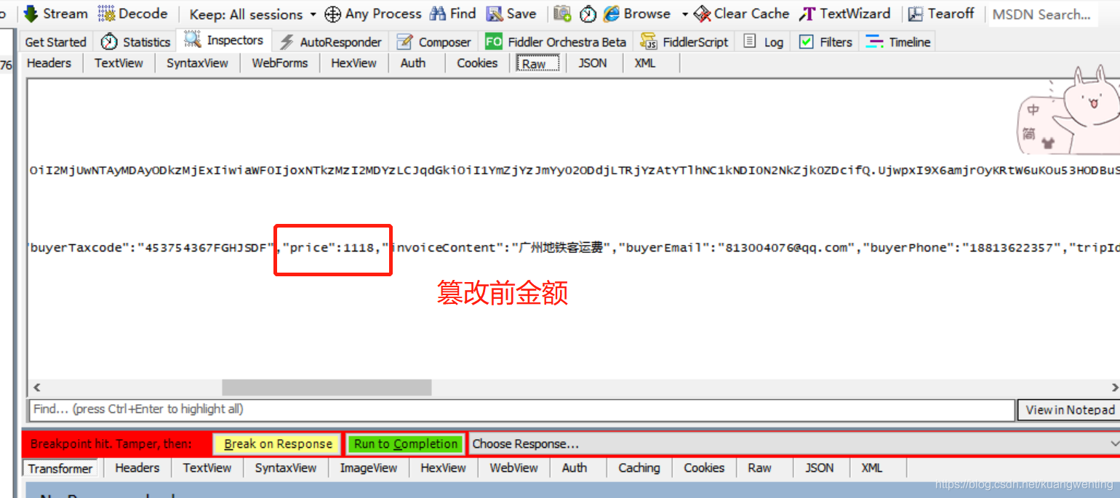Open the WebForms inspector tab
Viewport: 1120px width, 498px height.
coord(280,63)
